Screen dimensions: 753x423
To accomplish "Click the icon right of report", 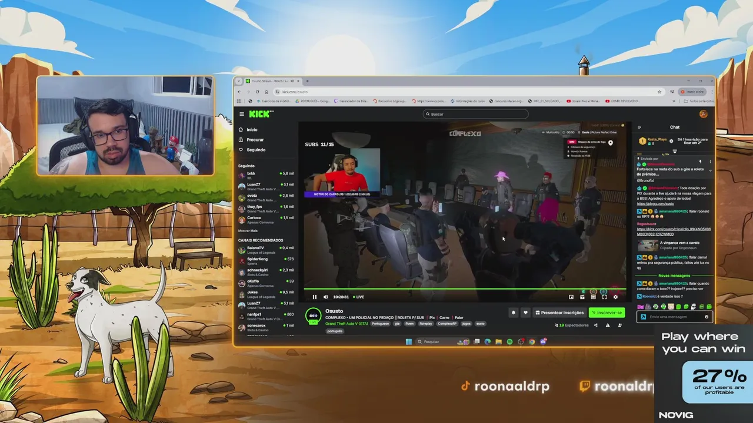I will [x=619, y=325].
